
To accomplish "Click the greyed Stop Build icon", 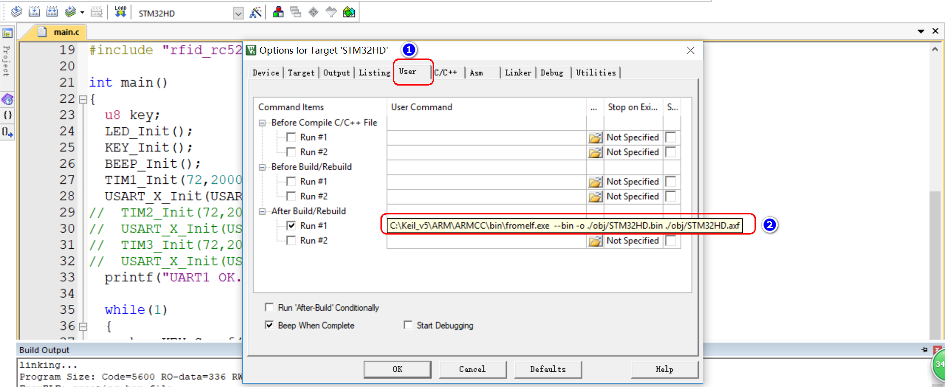I will [97, 12].
